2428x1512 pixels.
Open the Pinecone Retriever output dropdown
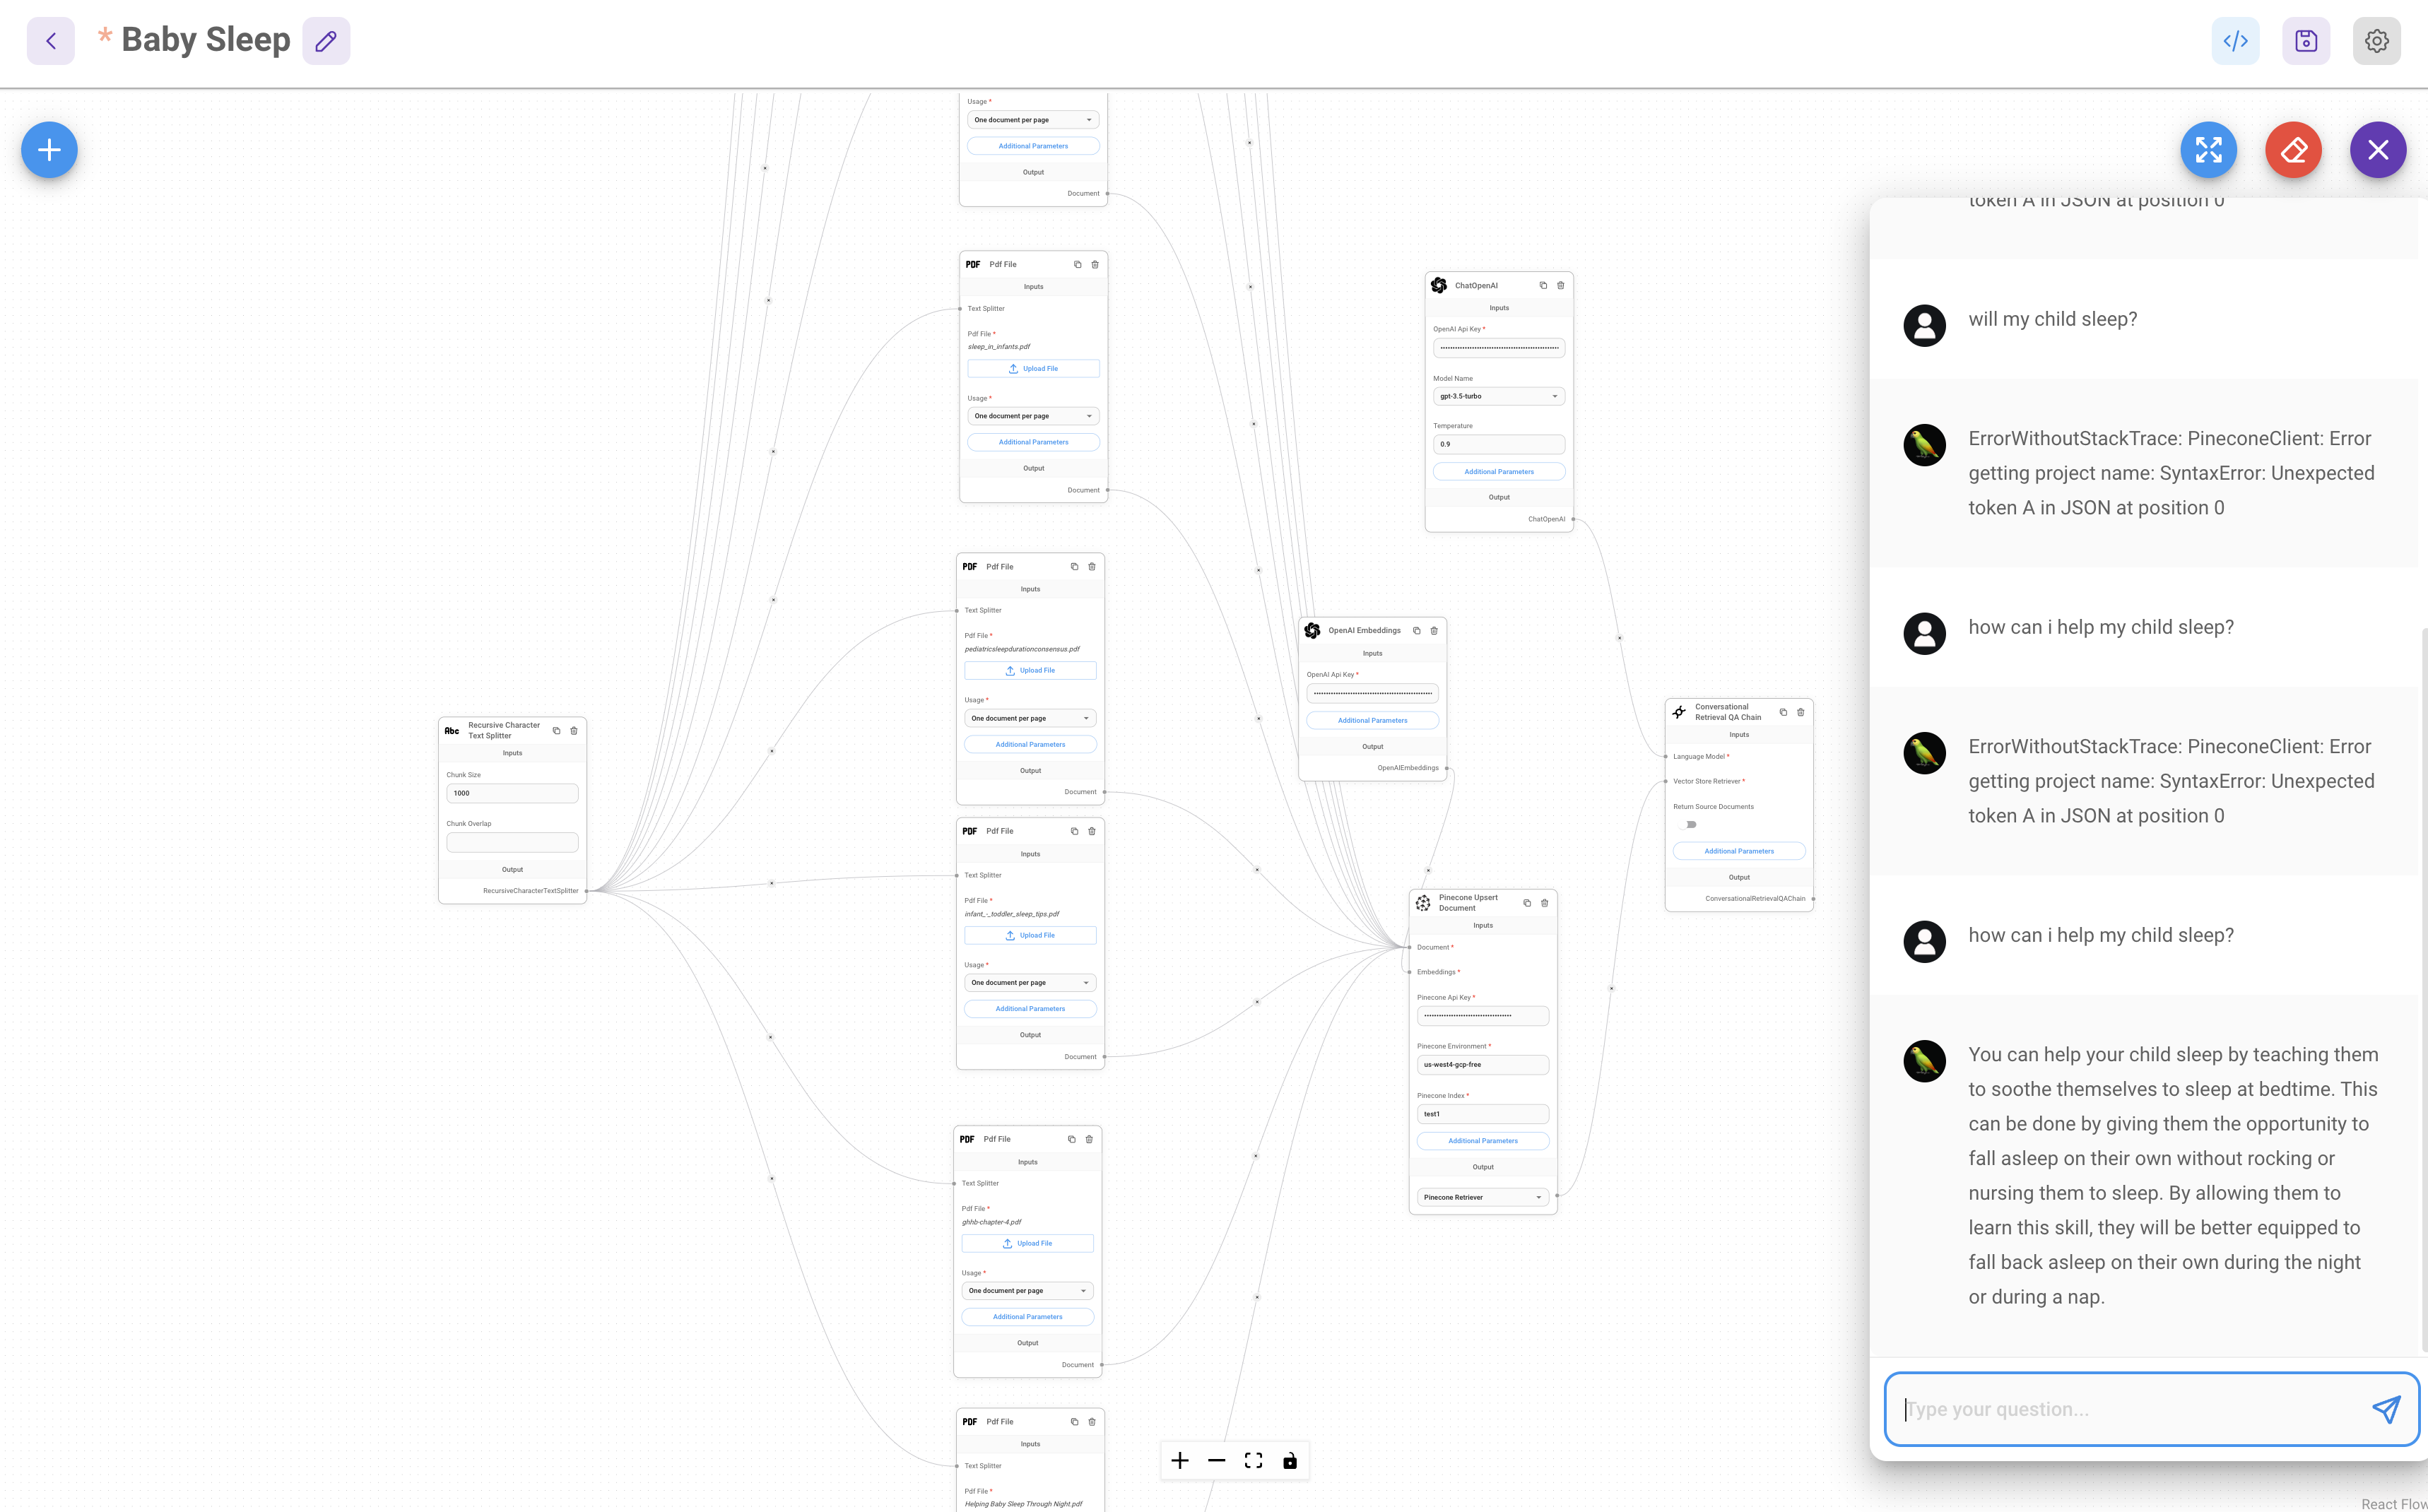[x=1482, y=1197]
